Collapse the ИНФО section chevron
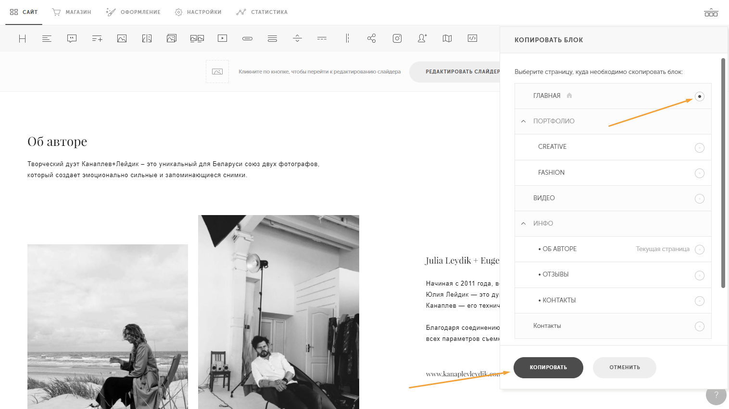The height and width of the screenshot is (409, 729). pyautogui.click(x=524, y=223)
